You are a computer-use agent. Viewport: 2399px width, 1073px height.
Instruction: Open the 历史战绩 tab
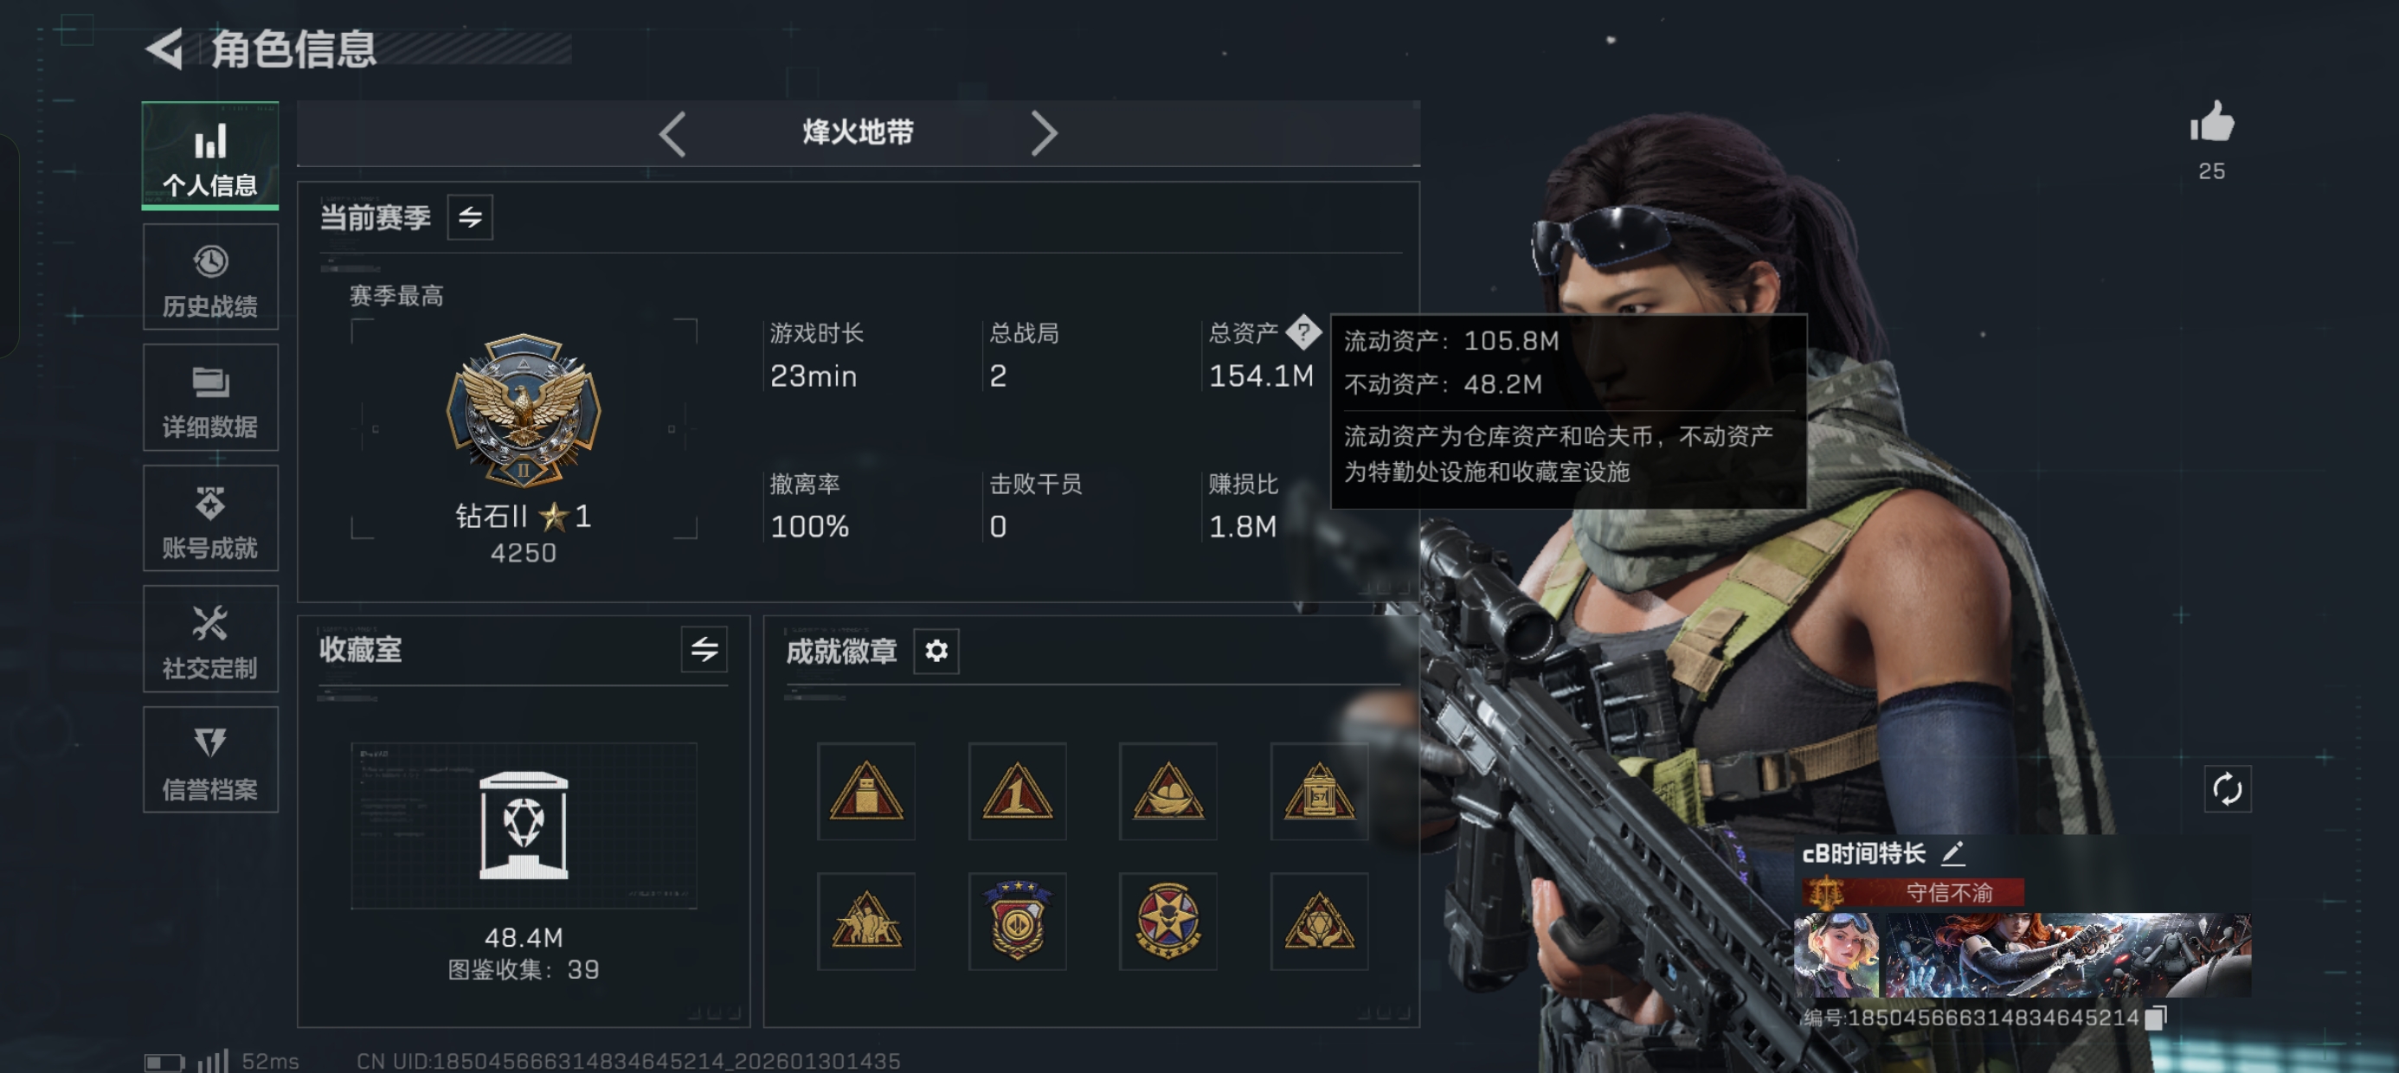[210, 278]
